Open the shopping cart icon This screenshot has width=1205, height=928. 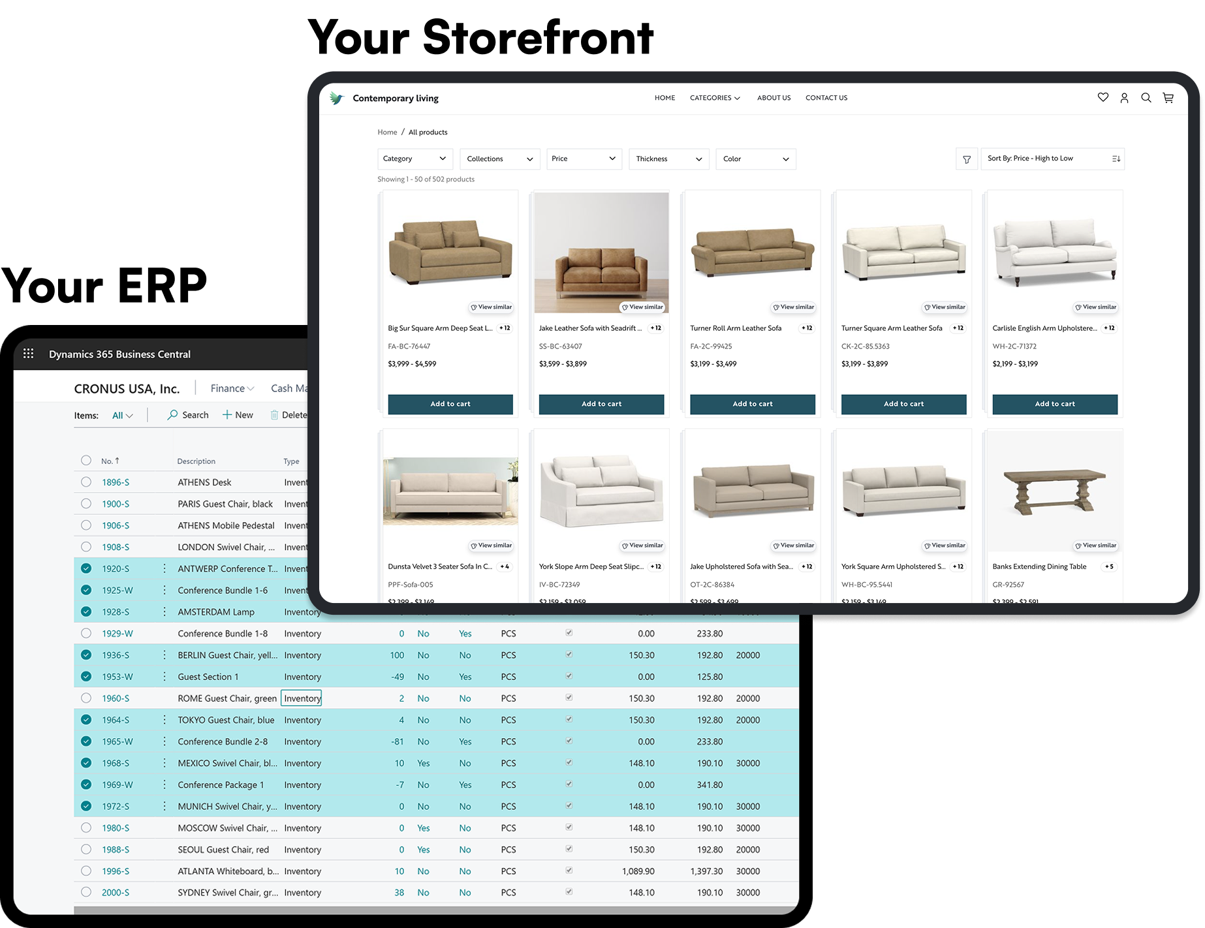click(x=1168, y=98)
